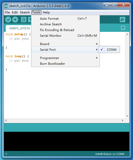
Task: Click the Upload arrow toolbar icon
Action: [x=15, y=19]
